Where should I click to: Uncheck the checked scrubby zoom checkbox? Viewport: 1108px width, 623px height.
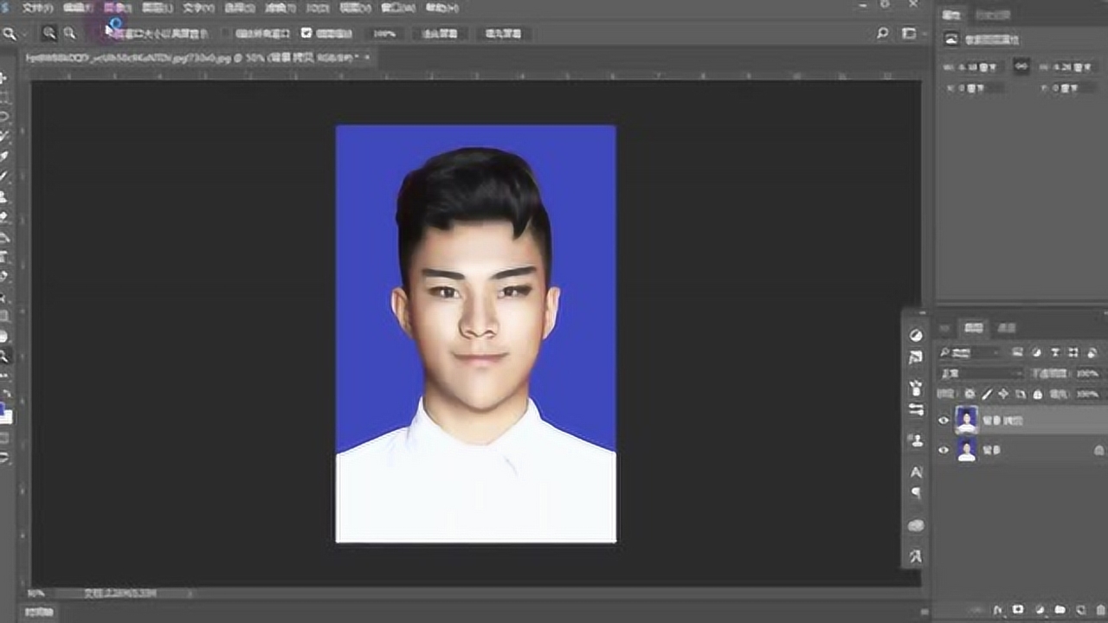306,34
